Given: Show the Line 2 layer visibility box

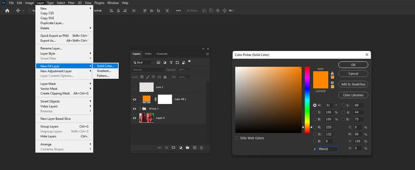Looking at the screenshot, I should (x=135, y=87).
